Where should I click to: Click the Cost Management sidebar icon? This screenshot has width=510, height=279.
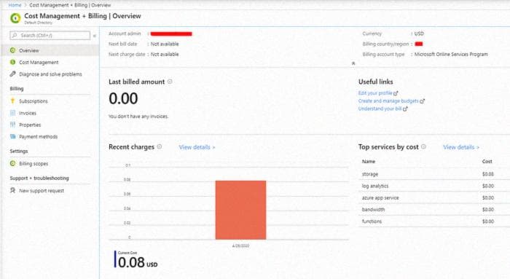click(x=12, y=62)
